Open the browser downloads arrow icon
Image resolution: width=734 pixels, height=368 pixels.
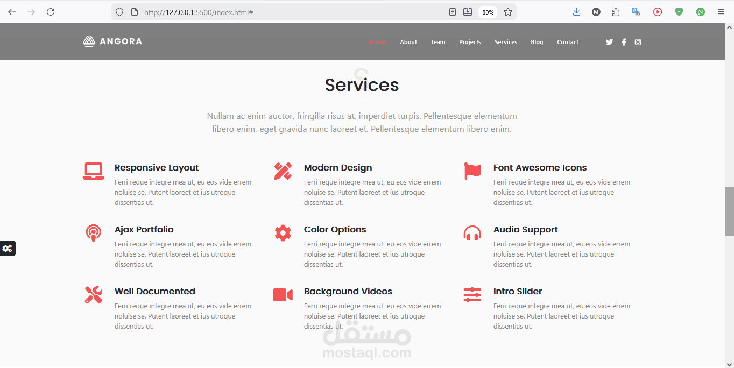click(576, 12)
